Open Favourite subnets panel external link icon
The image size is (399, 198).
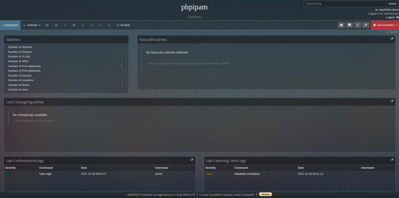pos(392,39)
